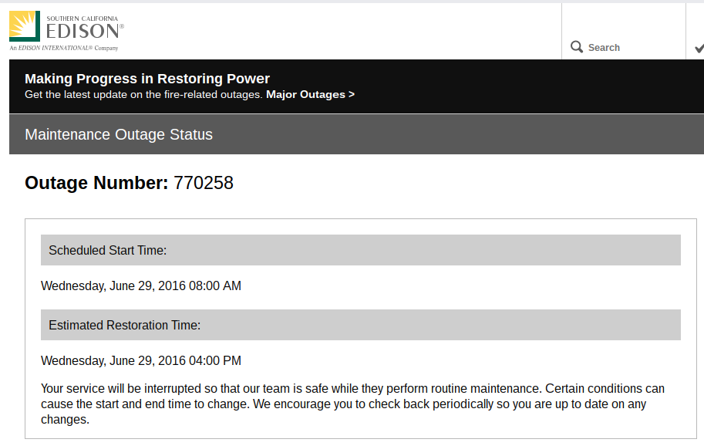Click the 08:00 AM scheduled start date
This screenshot has height=446, width=704.
[x=141, y=286]
